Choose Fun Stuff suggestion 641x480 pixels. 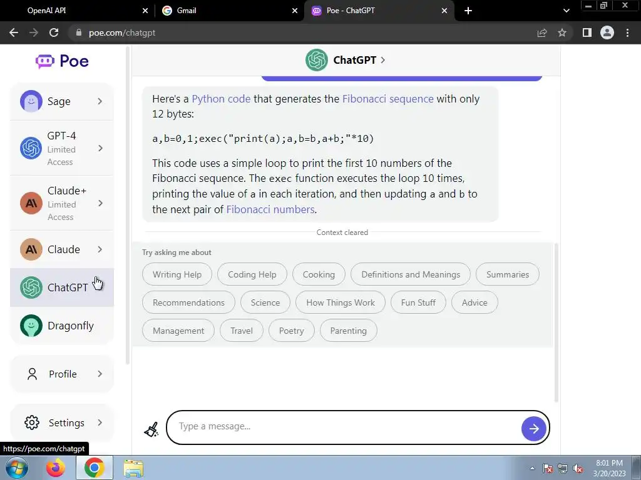click(x=418, y=302)
